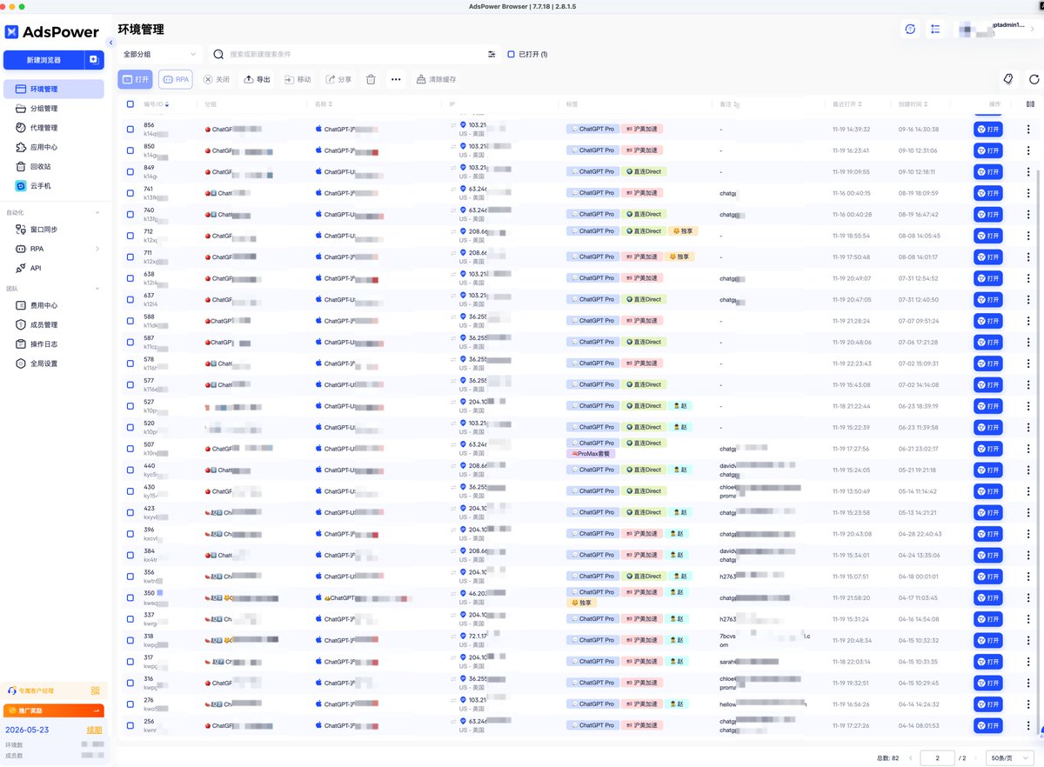This screenshot has height=767, width=1044.
Task: Open the 50条/页 page size dropdown
Action: pyautogui.click(x=1011, y=758)
